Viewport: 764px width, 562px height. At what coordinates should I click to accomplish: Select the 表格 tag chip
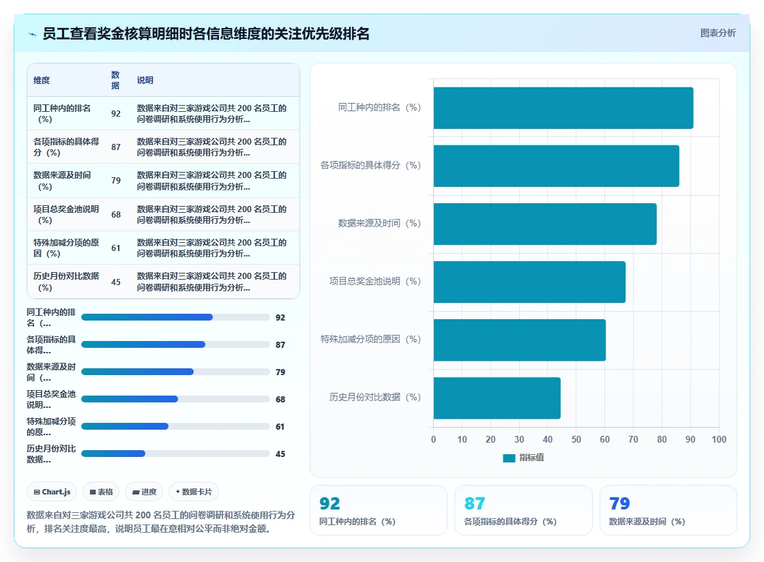(101, 492)
